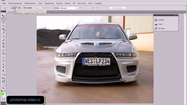The image size is (187, 105).
Task: Select the Rectangular Marquee tool
Action: 3,19
